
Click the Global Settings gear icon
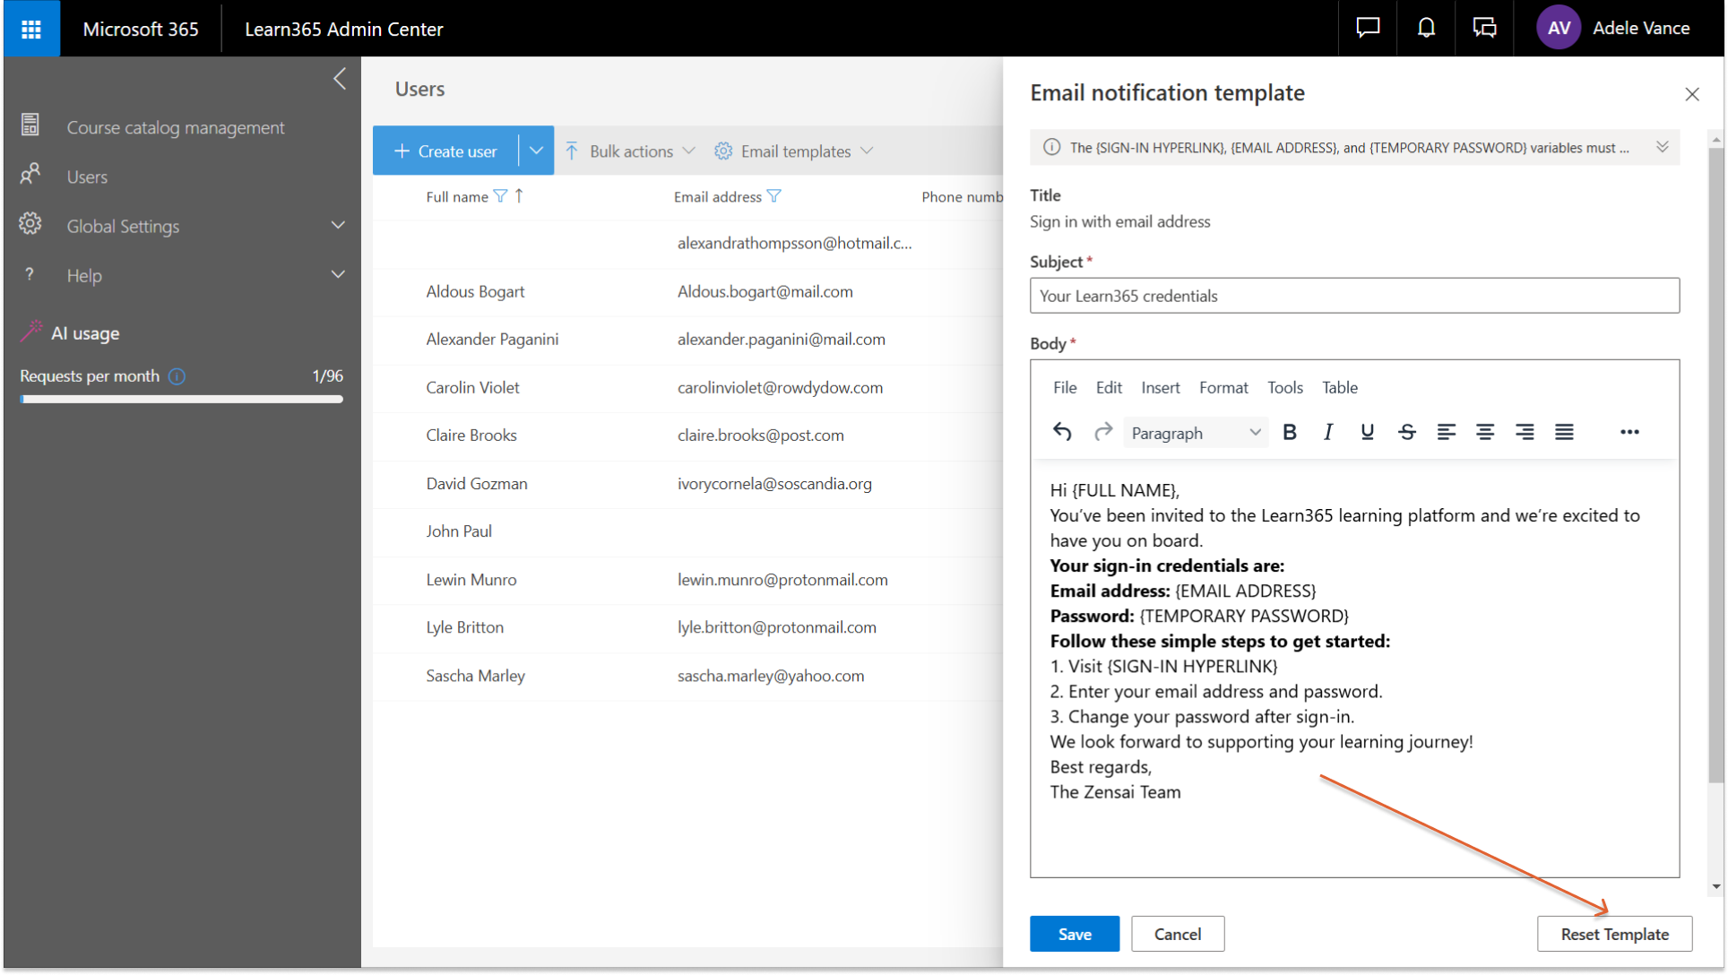(x=30, y=224)
